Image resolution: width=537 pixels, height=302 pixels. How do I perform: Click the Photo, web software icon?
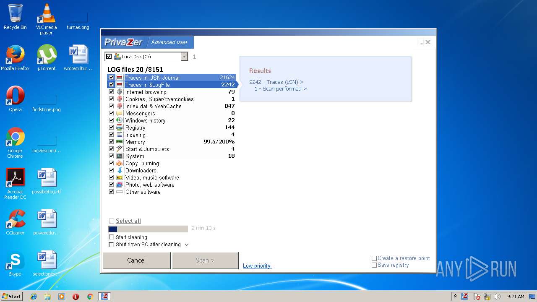[120, 185]
